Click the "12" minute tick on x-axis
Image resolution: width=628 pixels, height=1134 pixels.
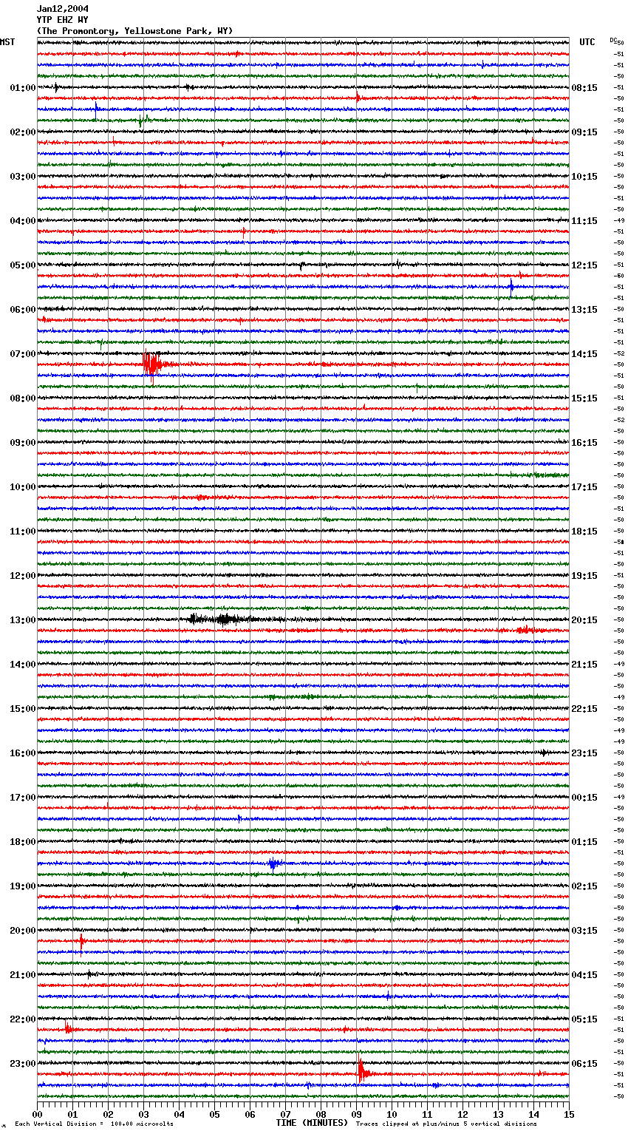(x=463, y=1114)
